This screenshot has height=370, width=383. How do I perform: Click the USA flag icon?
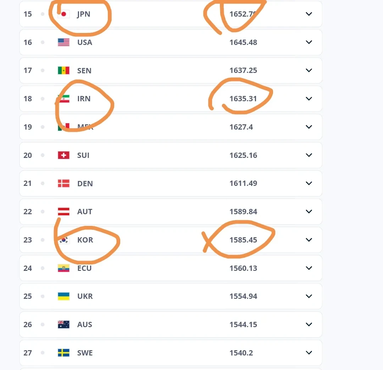pos(63,42)
